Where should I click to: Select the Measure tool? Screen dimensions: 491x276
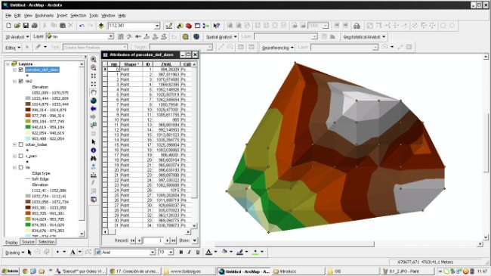[x=94, y=175]
